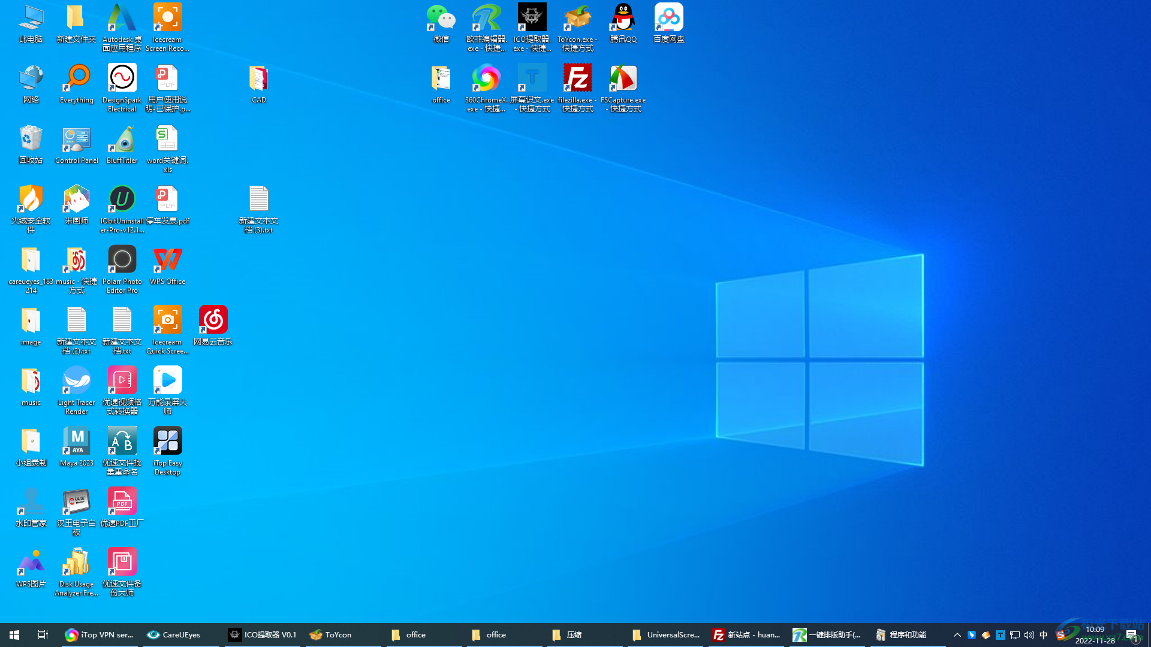Select the BluffTitler icon

(122, 145)
